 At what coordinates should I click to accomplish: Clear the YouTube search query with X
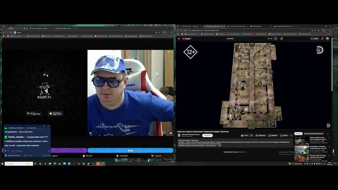click(x=271, y=39)
